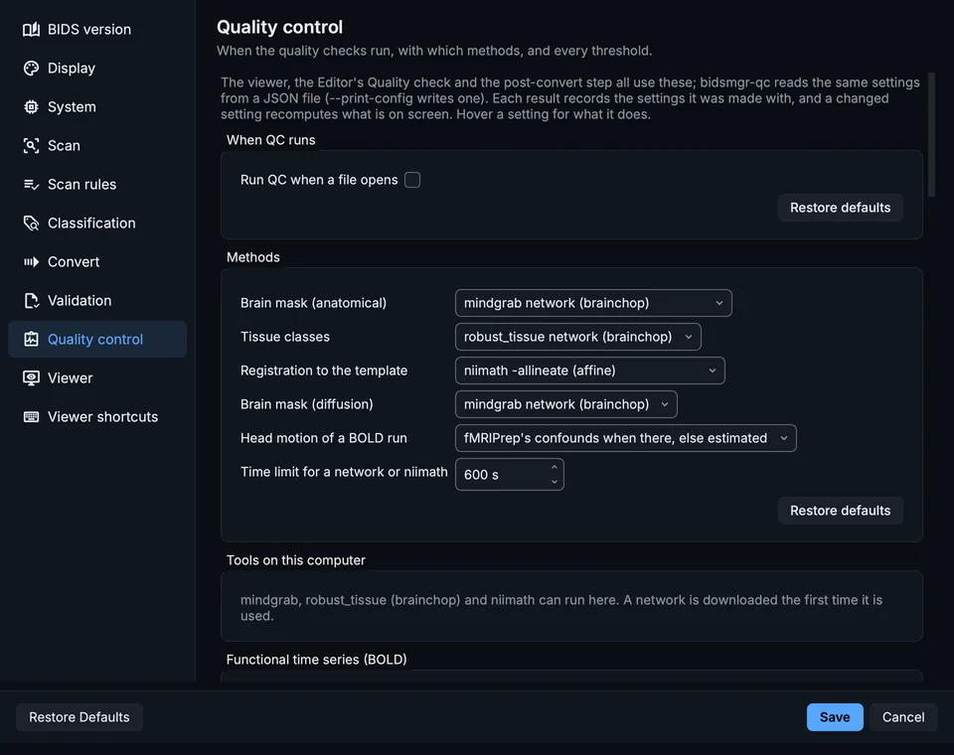The height and width of the screenshot is (755, 954).
Task: Increase the time limit with up arrow
Action: point(555,467)
